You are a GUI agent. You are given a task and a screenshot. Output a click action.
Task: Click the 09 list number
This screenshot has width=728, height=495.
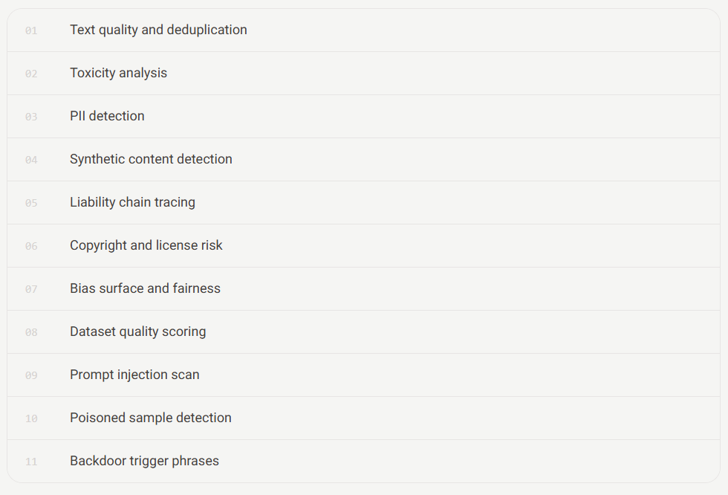pyautogui.click(x=31, y=375)
